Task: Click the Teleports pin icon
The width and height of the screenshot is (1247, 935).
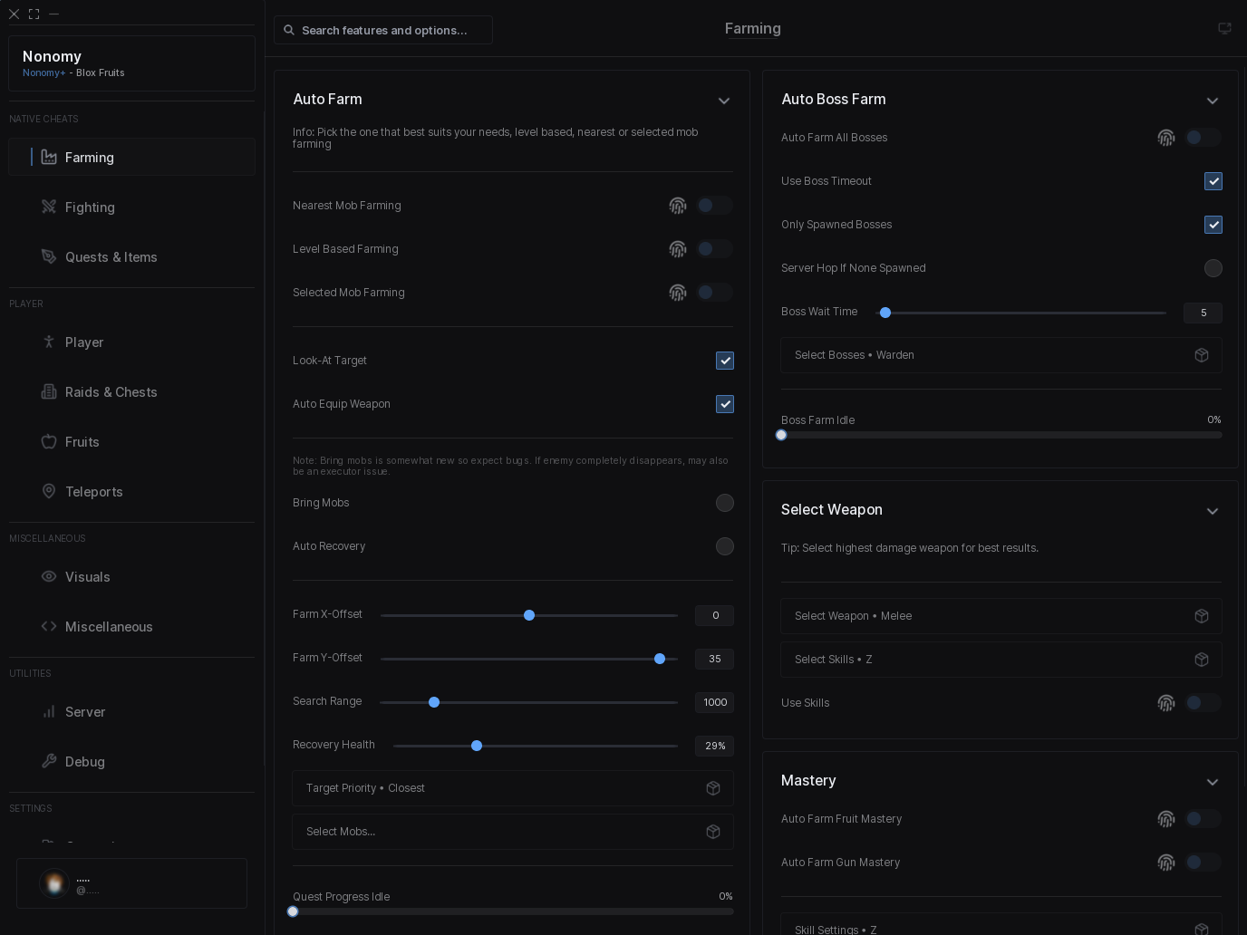Action: click(x=49, y=491)
